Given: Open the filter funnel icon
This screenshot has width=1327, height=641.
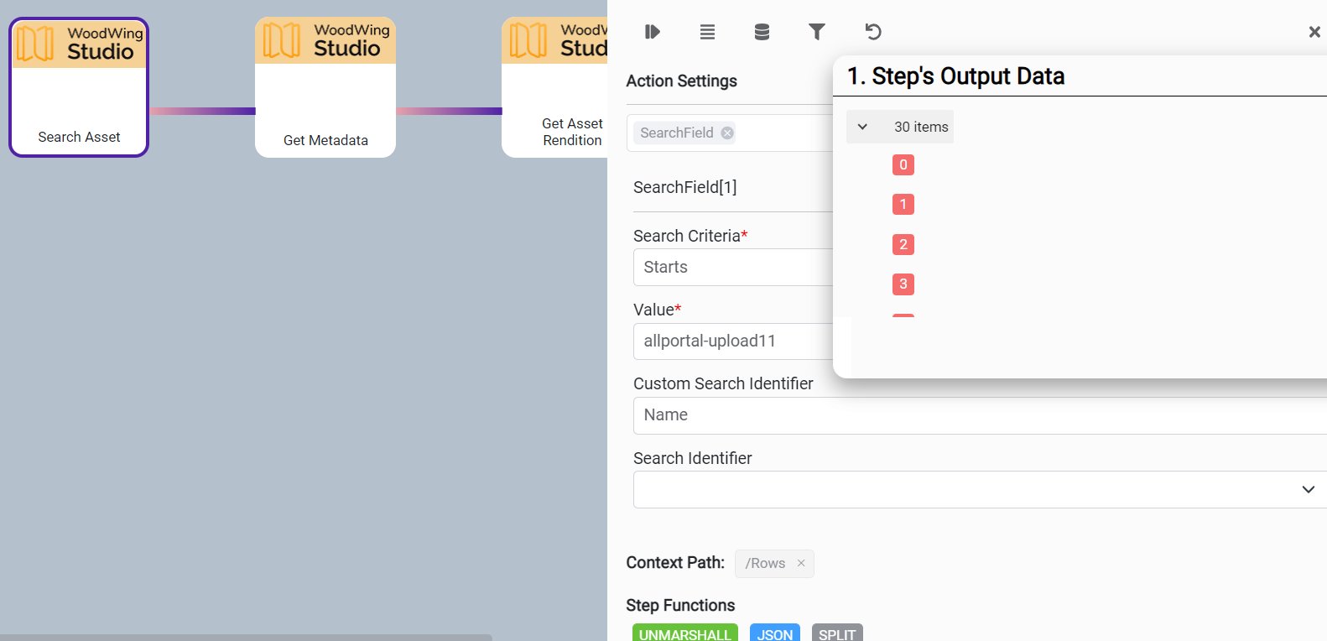Looking at the screenshot, I should point(816,32).
